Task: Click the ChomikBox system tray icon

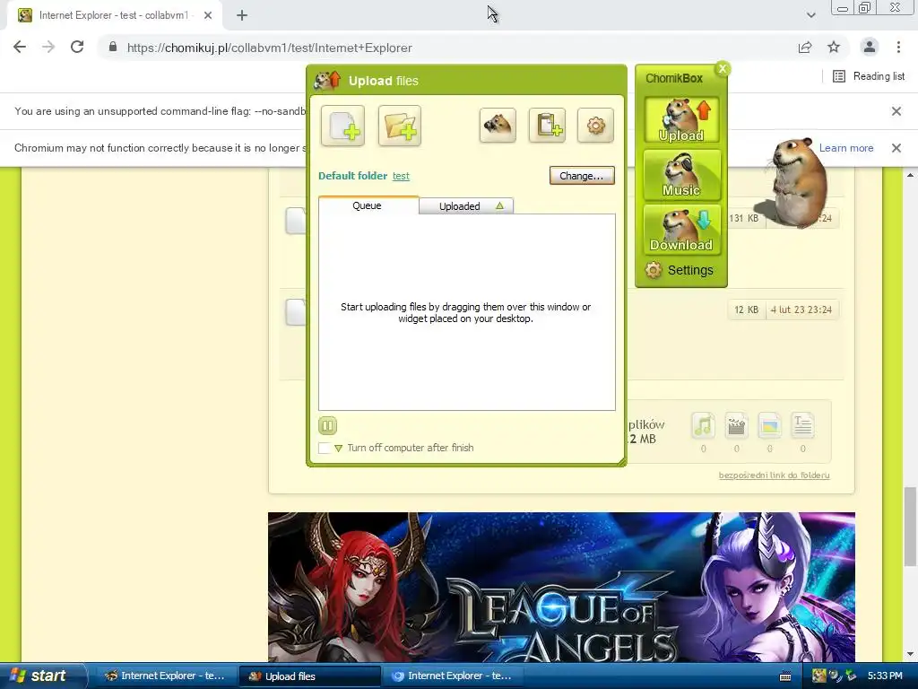Action: point(818,676)
